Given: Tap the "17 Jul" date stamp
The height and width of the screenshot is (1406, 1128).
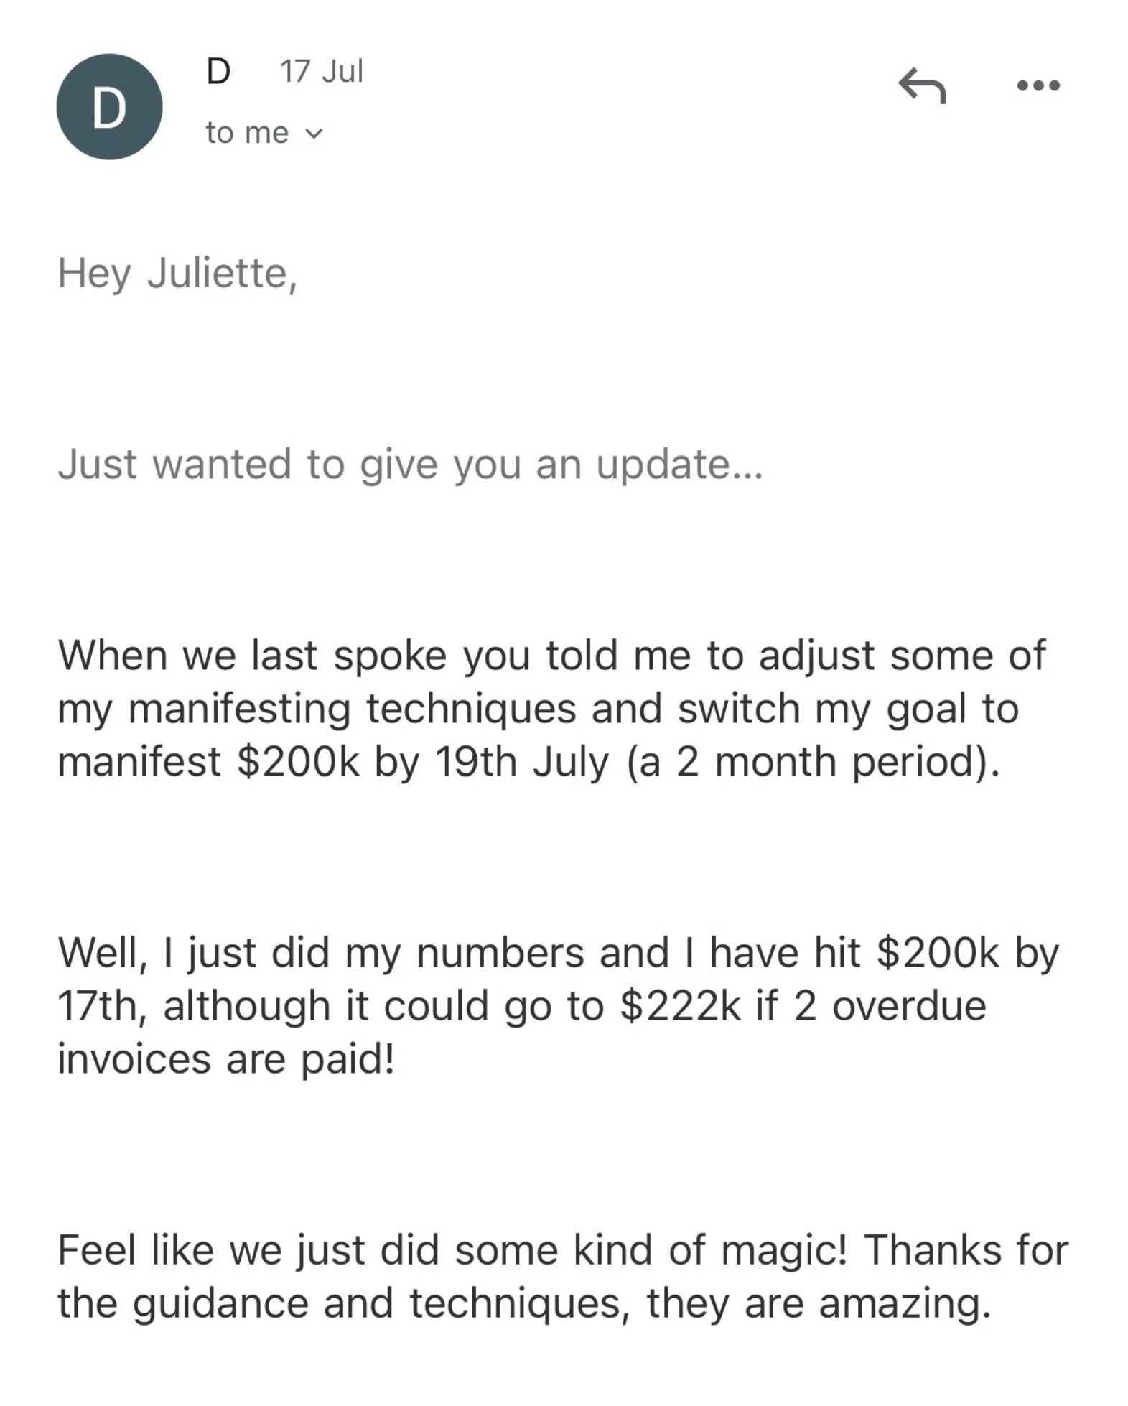Looking at the screenshot, I should click(x=322, y=71).
